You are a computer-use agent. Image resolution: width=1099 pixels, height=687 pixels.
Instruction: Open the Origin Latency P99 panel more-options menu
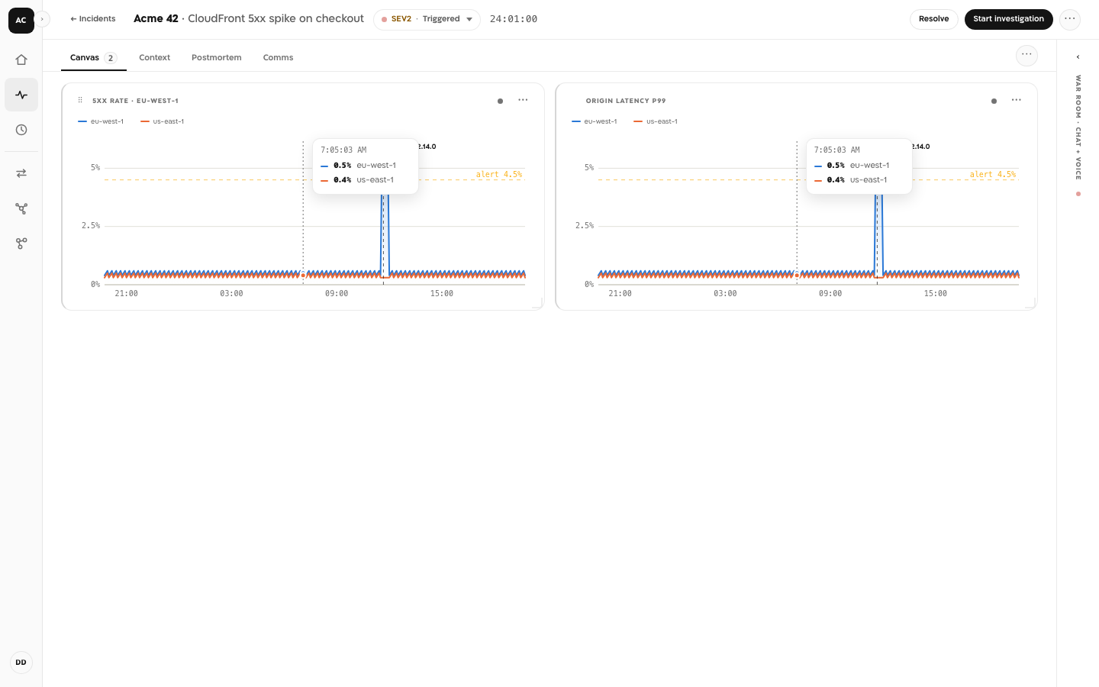(x=1017, y=100)
